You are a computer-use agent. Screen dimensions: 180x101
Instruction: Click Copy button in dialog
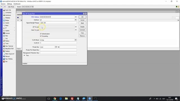pyautogui.click(x=82, y=33)
